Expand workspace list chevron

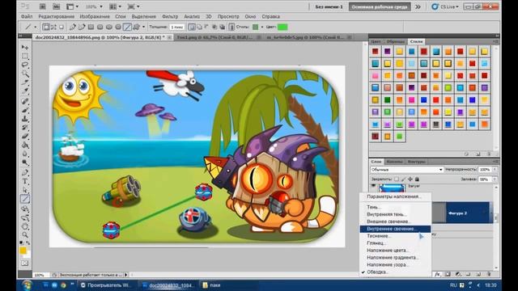(418, 6)
